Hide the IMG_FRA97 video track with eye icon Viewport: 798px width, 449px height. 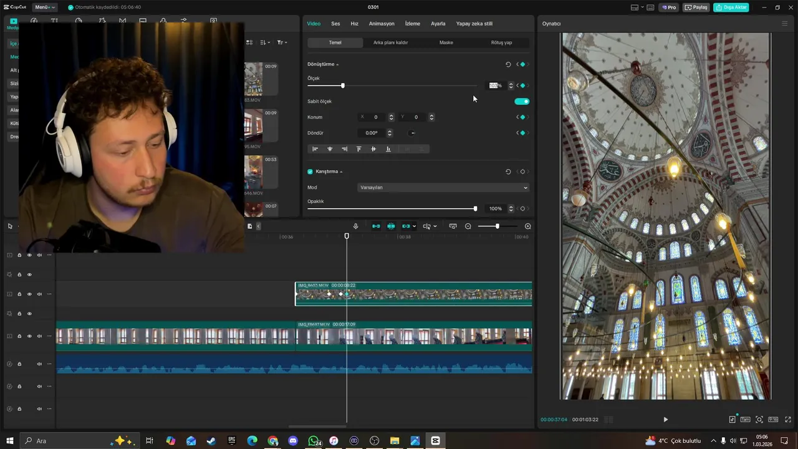pos(29,336)
